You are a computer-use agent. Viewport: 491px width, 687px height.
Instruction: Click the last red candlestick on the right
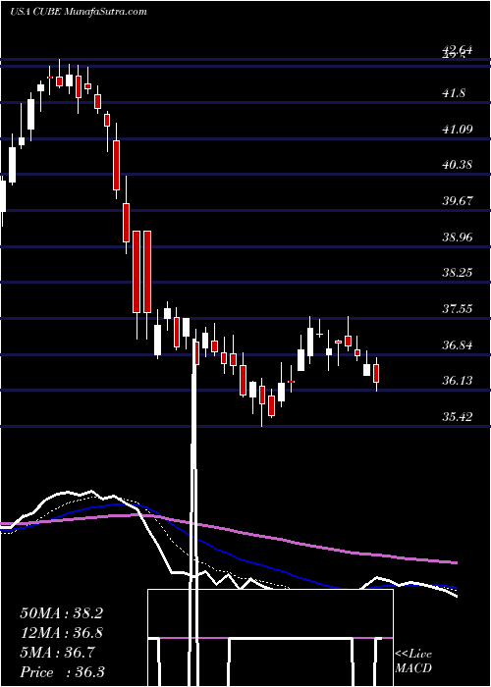click(x=376, y=374)
